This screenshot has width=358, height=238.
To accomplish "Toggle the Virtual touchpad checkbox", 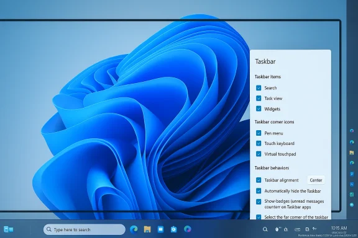I will (x=259, y=154).
